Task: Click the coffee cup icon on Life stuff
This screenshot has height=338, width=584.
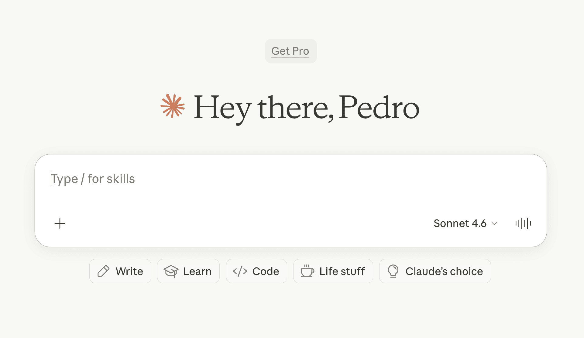Action: tap(307, 271)
